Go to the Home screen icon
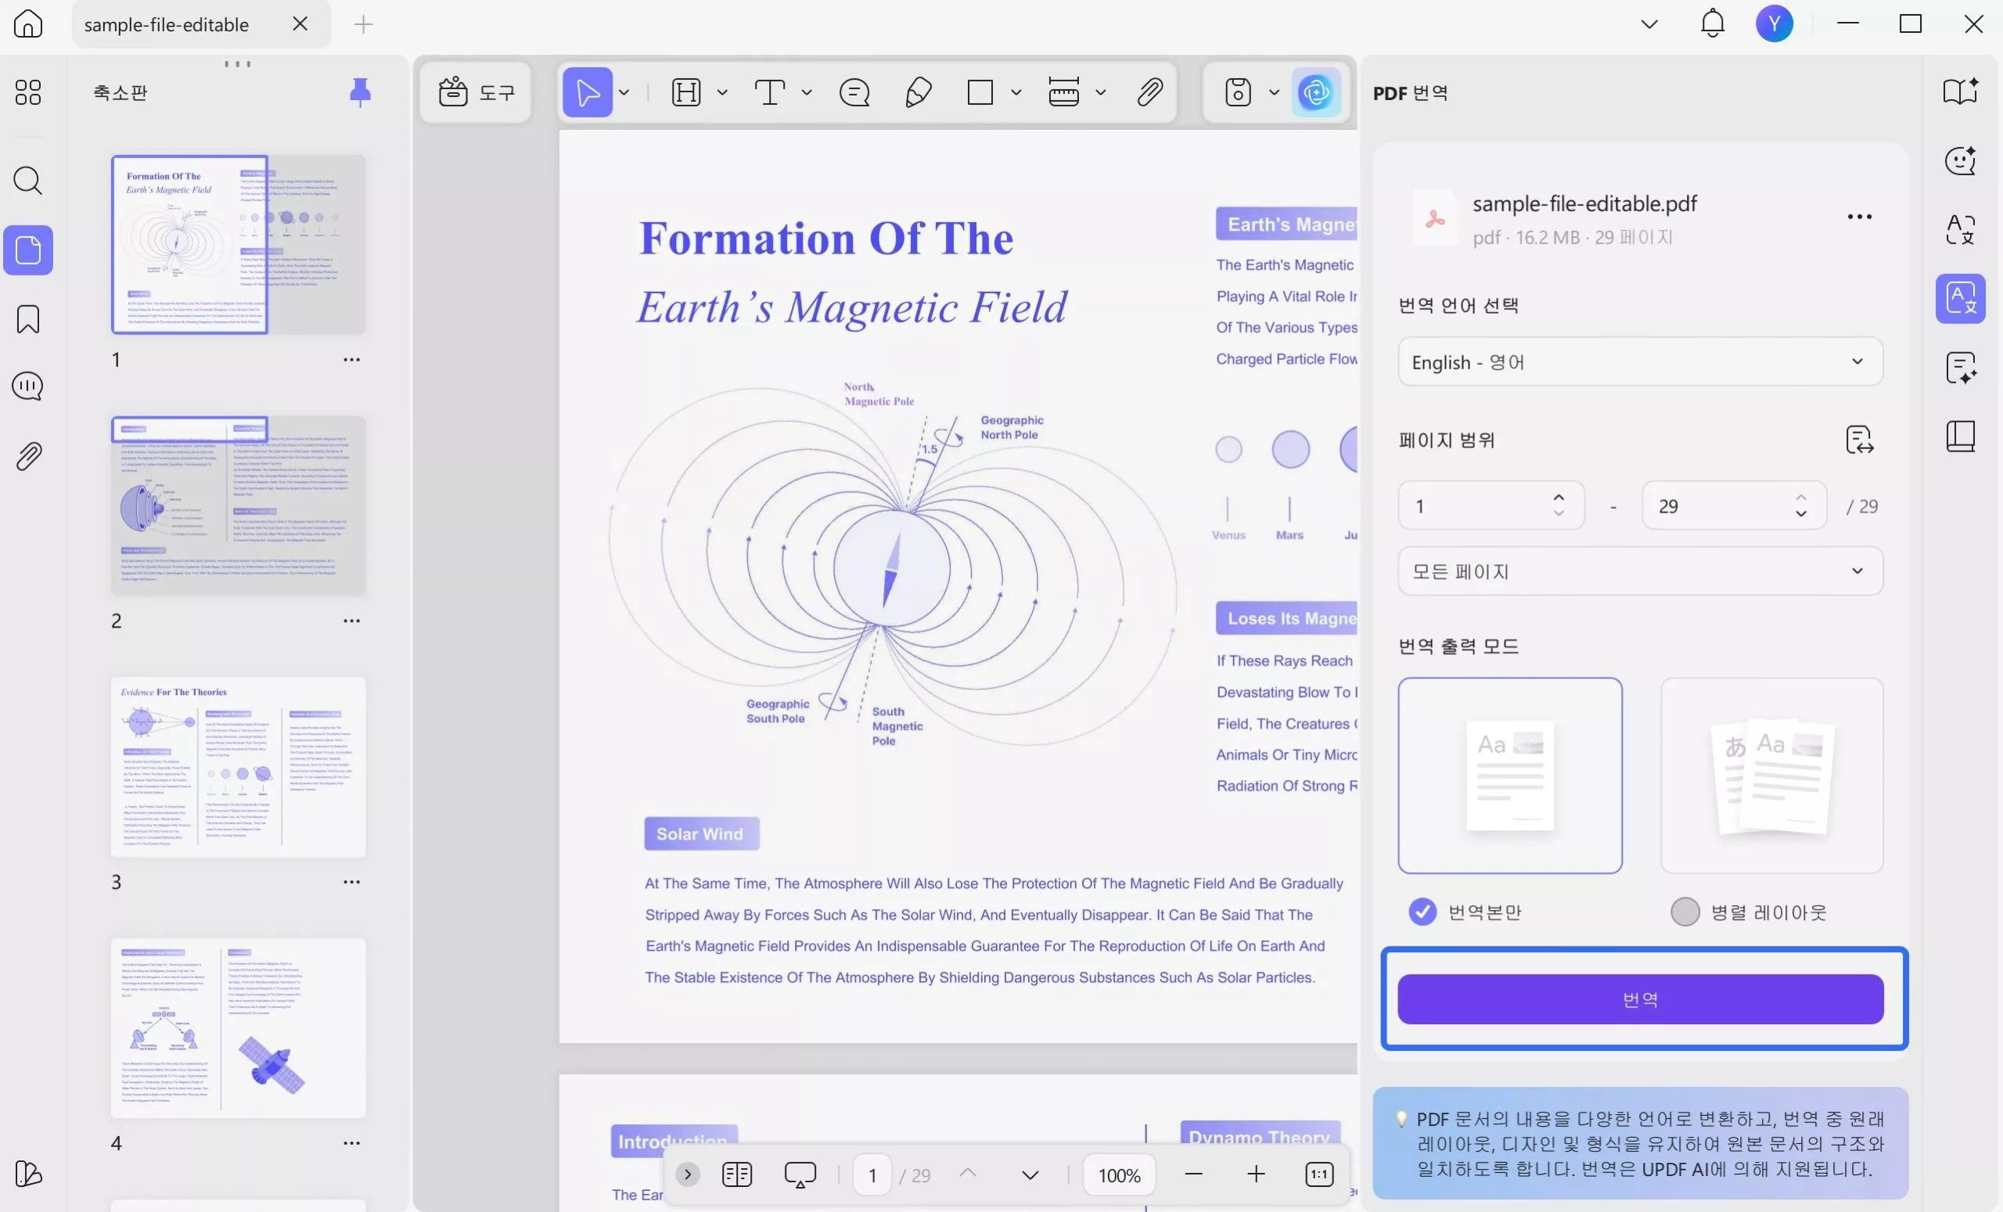The height and width of the screenshot is (1212, 2003). [28, 23]
